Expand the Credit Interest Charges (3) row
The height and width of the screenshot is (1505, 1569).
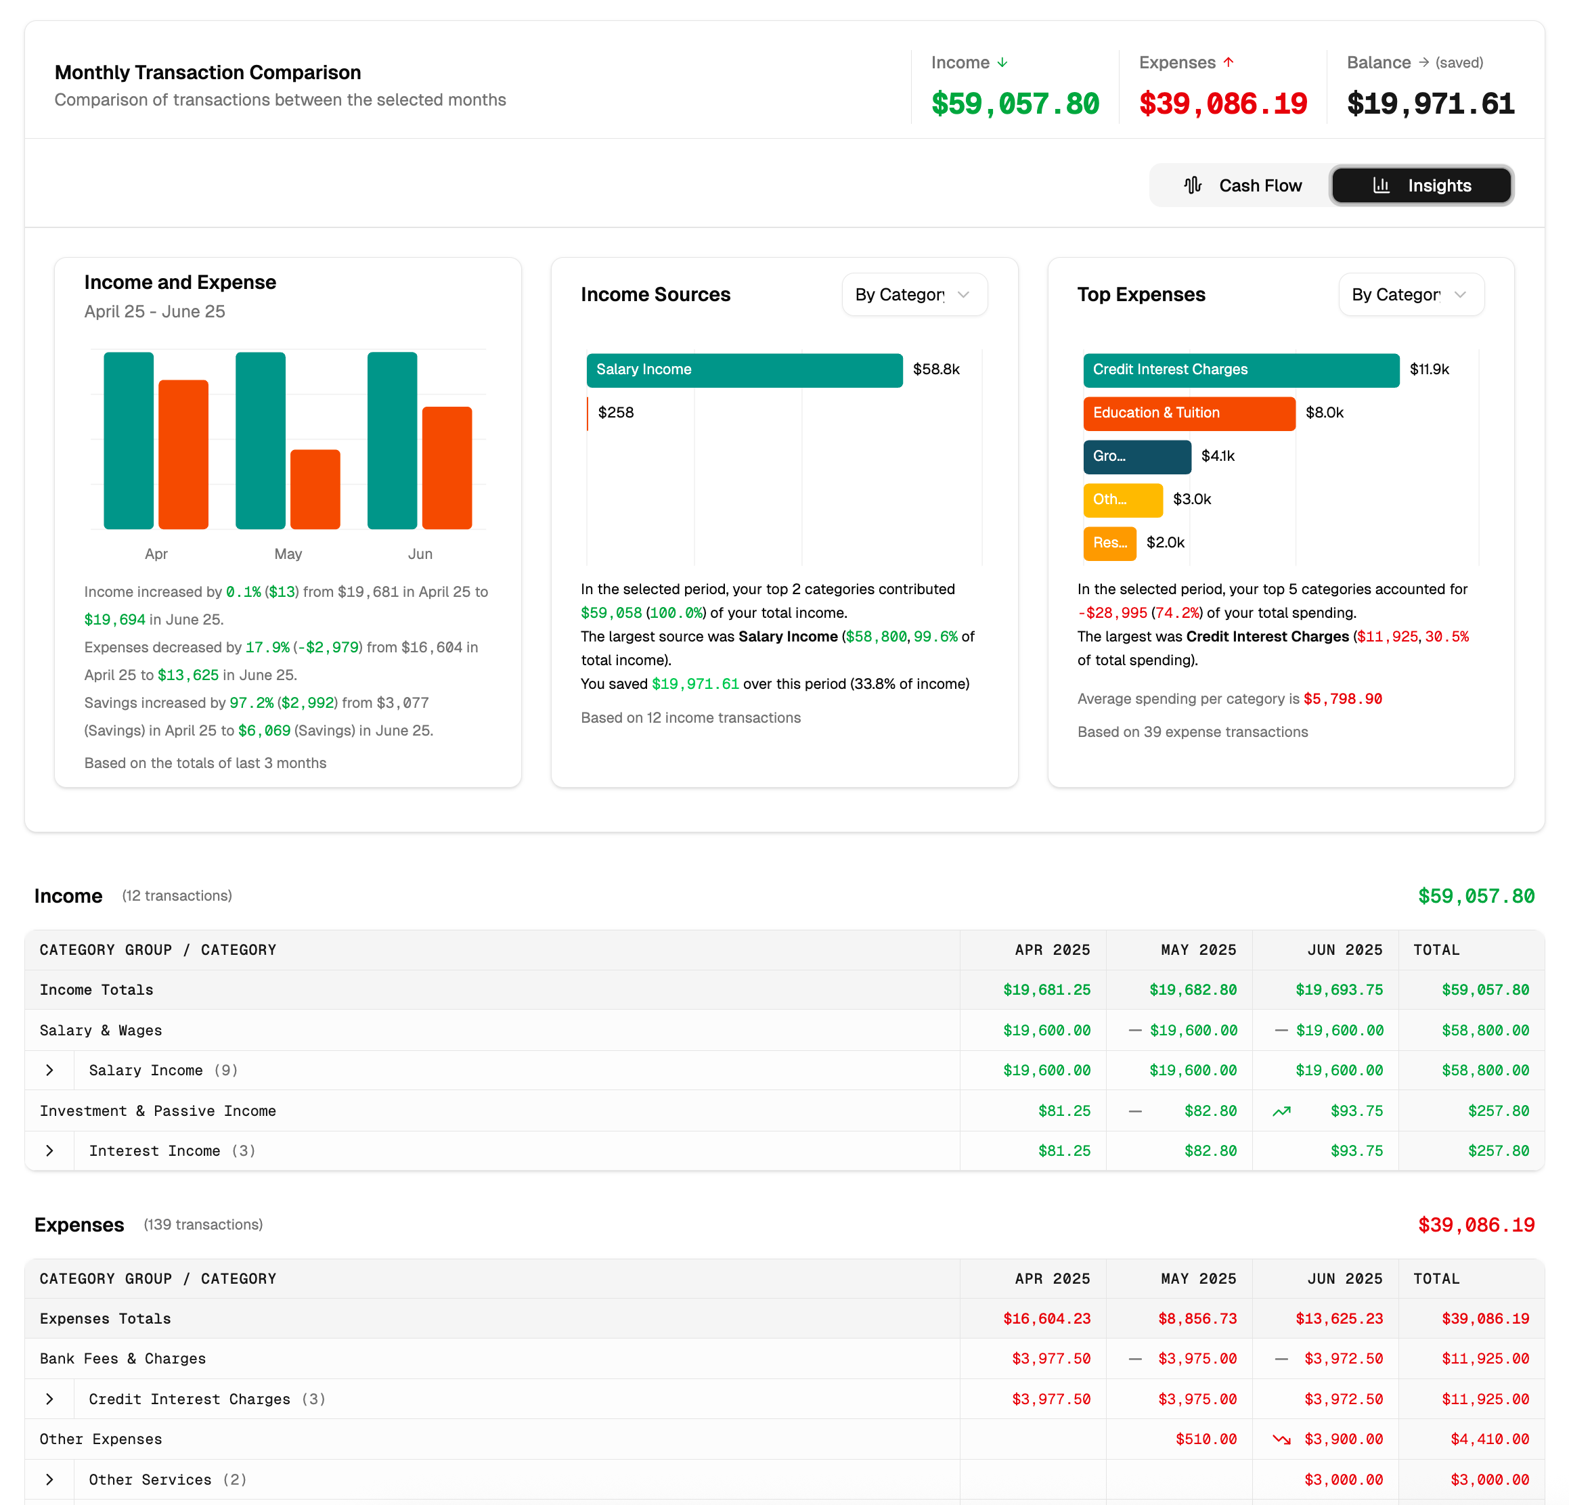51,1399
